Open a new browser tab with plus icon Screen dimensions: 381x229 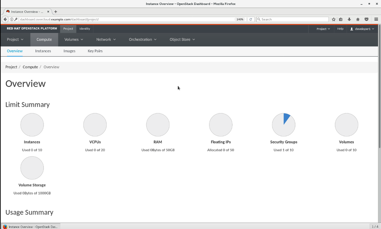tap(56, 12)
